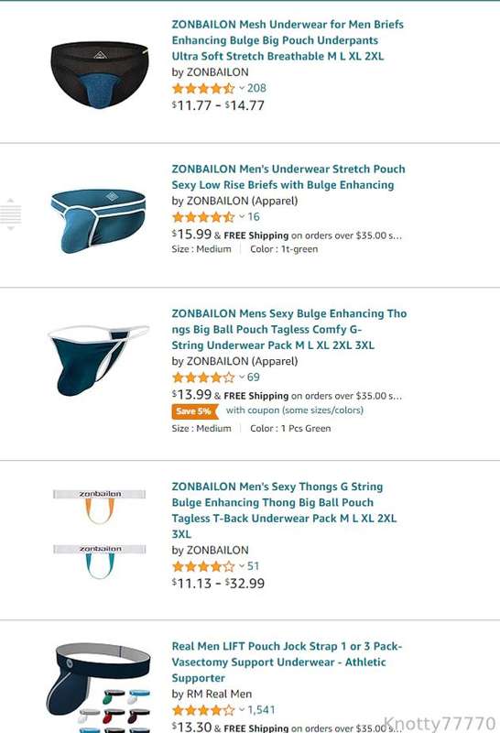The image size is (500, 733).
Task: View the 1,541 reviews for the Real Men jock strap
Action: coord(261,709)
